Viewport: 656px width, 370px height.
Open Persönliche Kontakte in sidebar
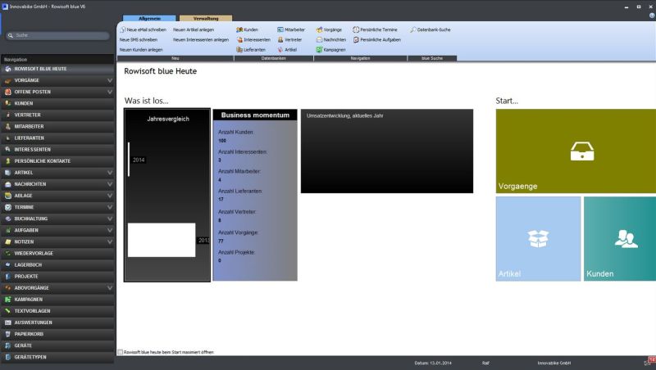(x=57, y=161)
